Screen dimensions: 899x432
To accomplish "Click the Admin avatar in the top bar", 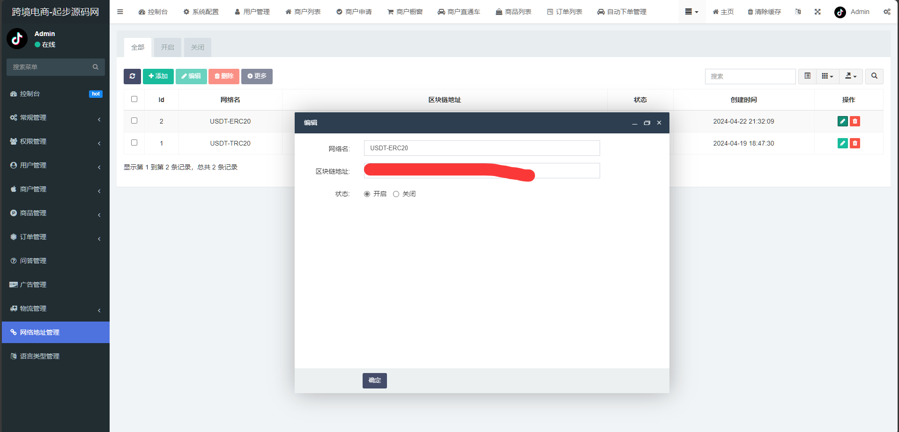I will pos(840,12).
